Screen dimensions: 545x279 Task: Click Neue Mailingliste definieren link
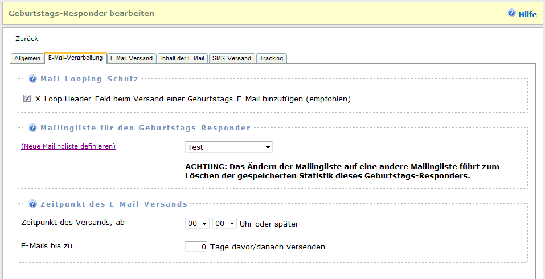coord(68,146)
